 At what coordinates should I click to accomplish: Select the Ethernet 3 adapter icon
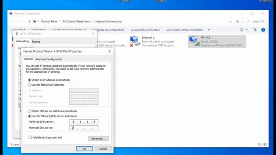click(135, 41)
